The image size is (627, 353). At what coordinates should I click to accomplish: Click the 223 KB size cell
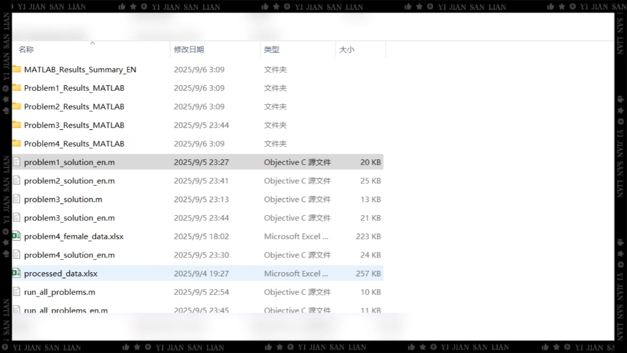point(368,236)
